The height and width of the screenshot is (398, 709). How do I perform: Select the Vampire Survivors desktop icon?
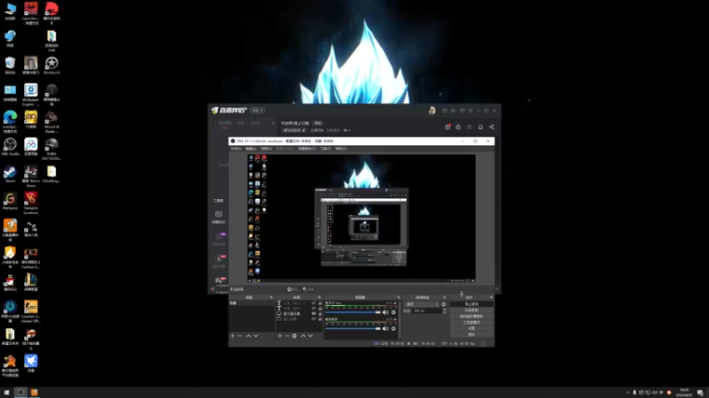(31, 203)
